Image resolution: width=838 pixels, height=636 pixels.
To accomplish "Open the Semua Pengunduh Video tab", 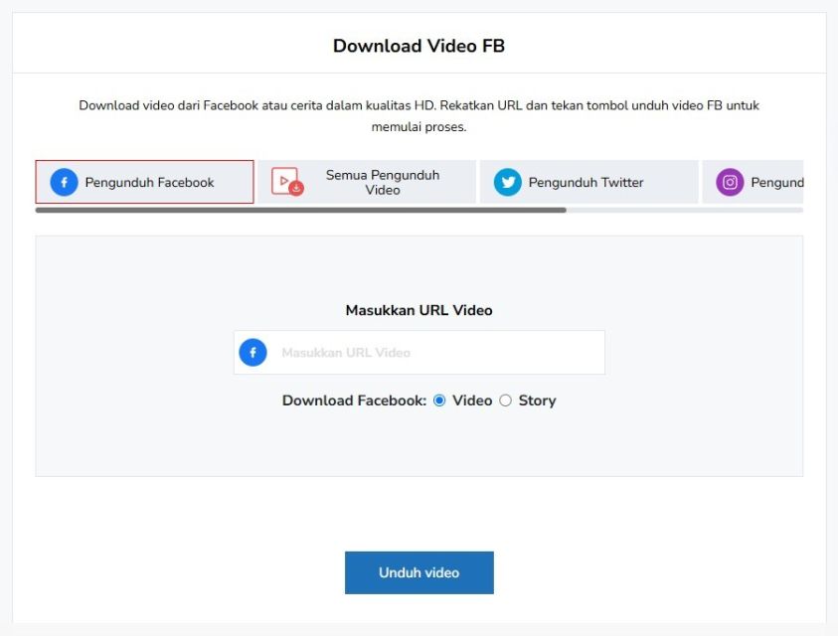I will 367,182.
